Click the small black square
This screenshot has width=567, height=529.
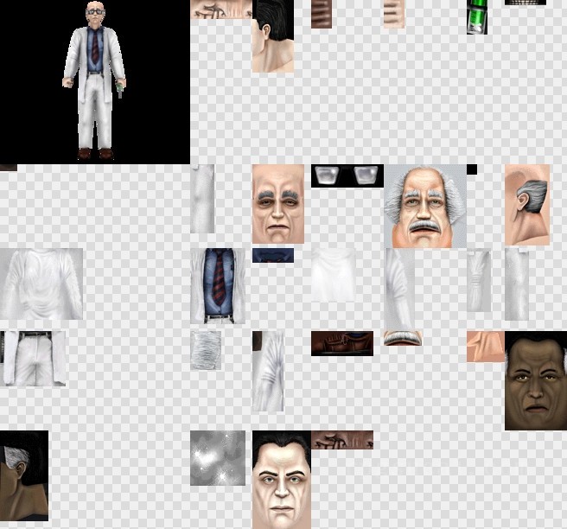[x=471, y=169]
